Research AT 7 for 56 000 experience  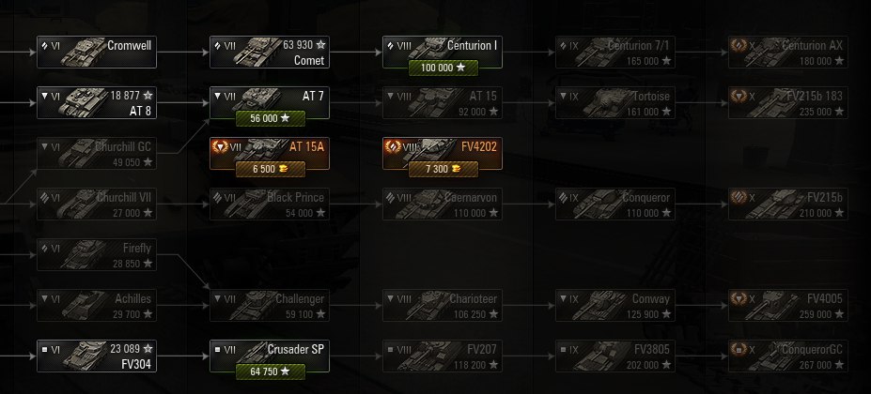pyautogui.click(x=271, y=118)
